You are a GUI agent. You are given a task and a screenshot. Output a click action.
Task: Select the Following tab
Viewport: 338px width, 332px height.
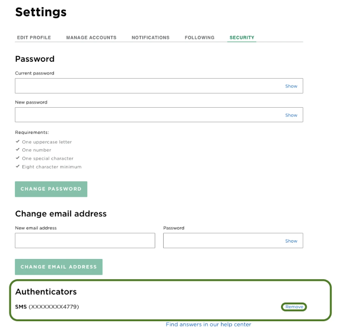point(200,37)
